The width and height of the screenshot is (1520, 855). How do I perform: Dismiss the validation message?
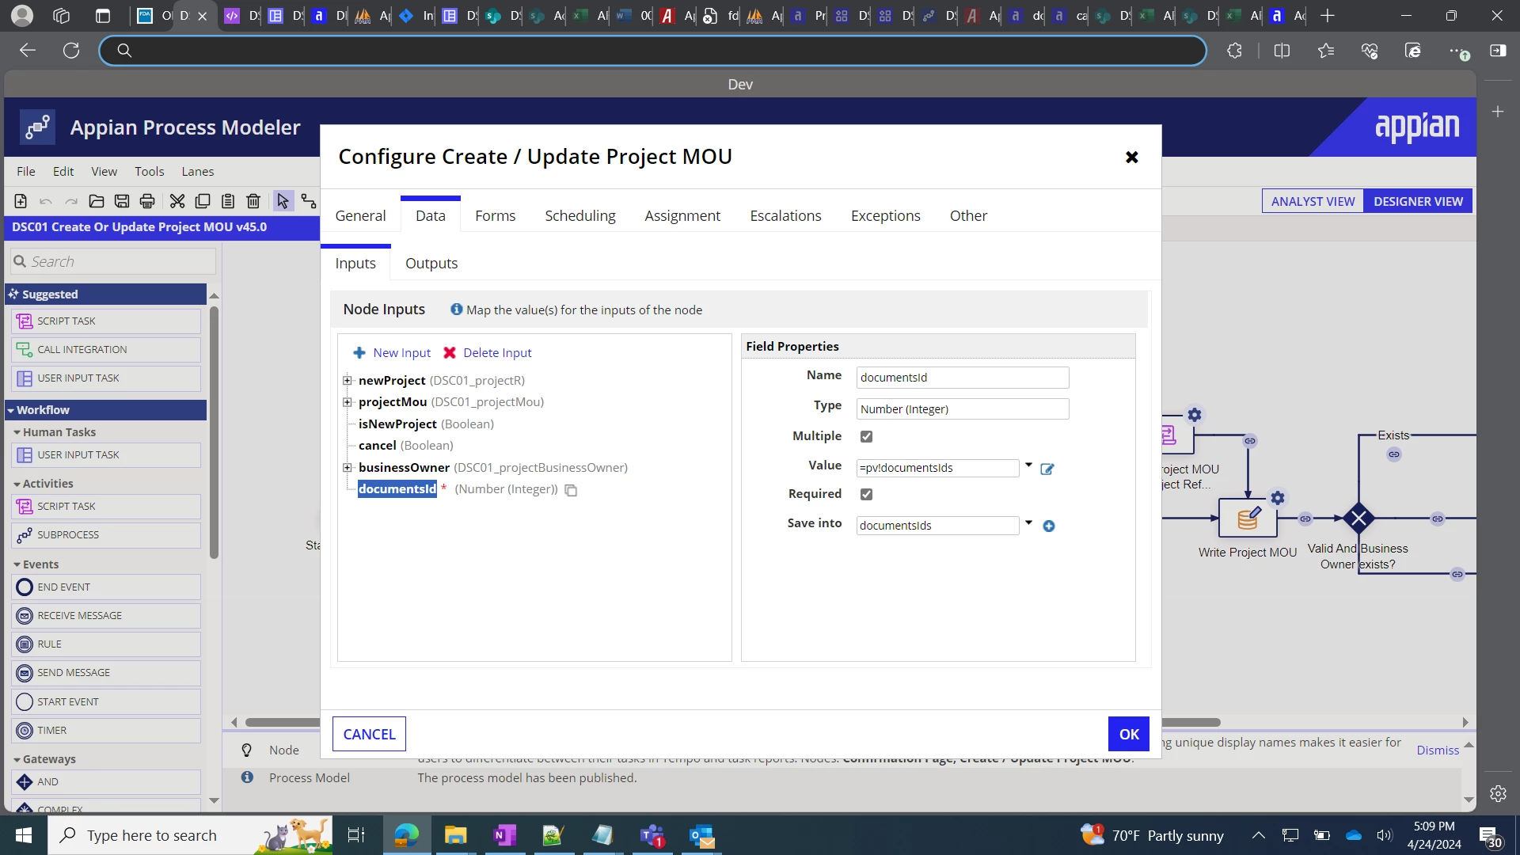1438,750
